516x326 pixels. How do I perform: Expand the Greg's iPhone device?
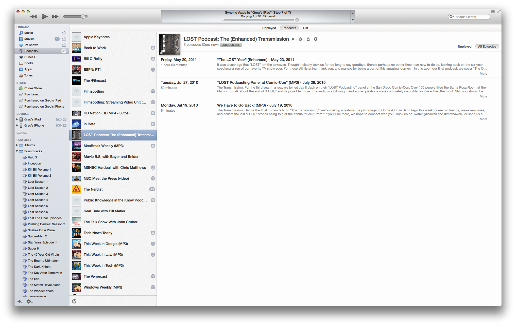click(17, 126)
